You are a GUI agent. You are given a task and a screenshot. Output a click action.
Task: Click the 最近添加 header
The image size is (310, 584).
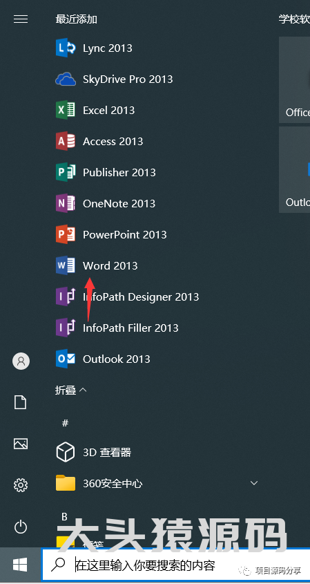pyautogui.click(x=76, y=19)
